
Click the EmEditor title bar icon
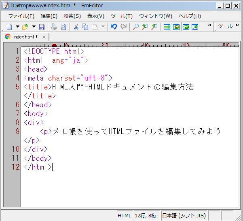6,6
